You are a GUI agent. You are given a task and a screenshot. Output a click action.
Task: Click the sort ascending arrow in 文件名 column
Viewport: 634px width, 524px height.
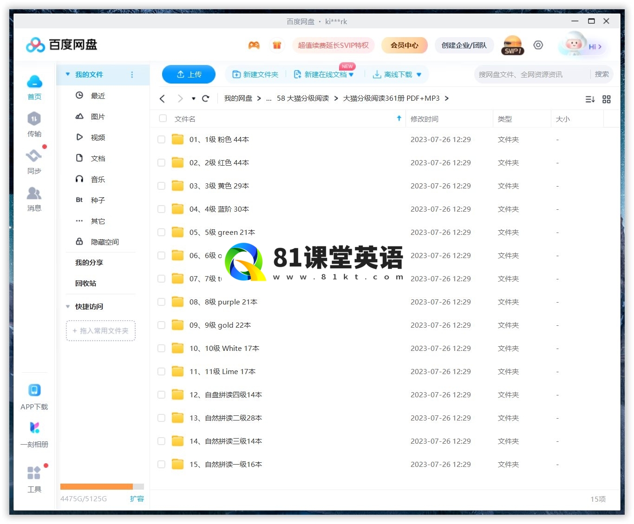tap(399, 118)
